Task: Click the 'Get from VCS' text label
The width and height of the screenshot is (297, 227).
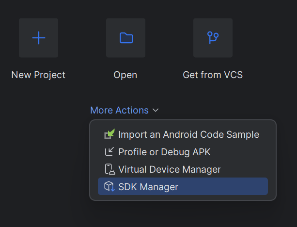Action: pos(213,75)
